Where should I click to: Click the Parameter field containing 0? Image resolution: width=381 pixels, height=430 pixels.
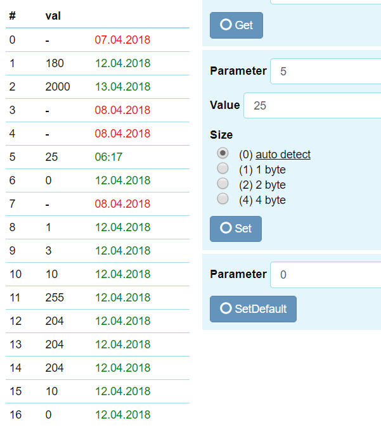coord(325,274)
